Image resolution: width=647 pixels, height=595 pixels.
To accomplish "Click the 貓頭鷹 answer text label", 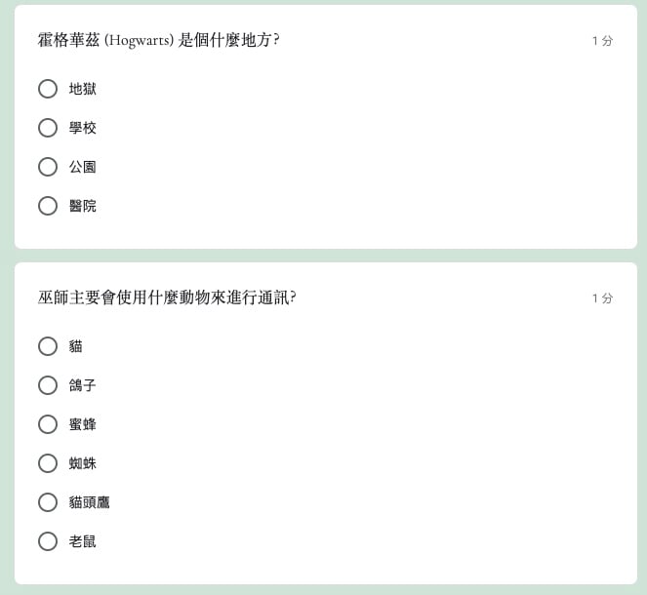I will pyautogui.click(x=90, y=502).
